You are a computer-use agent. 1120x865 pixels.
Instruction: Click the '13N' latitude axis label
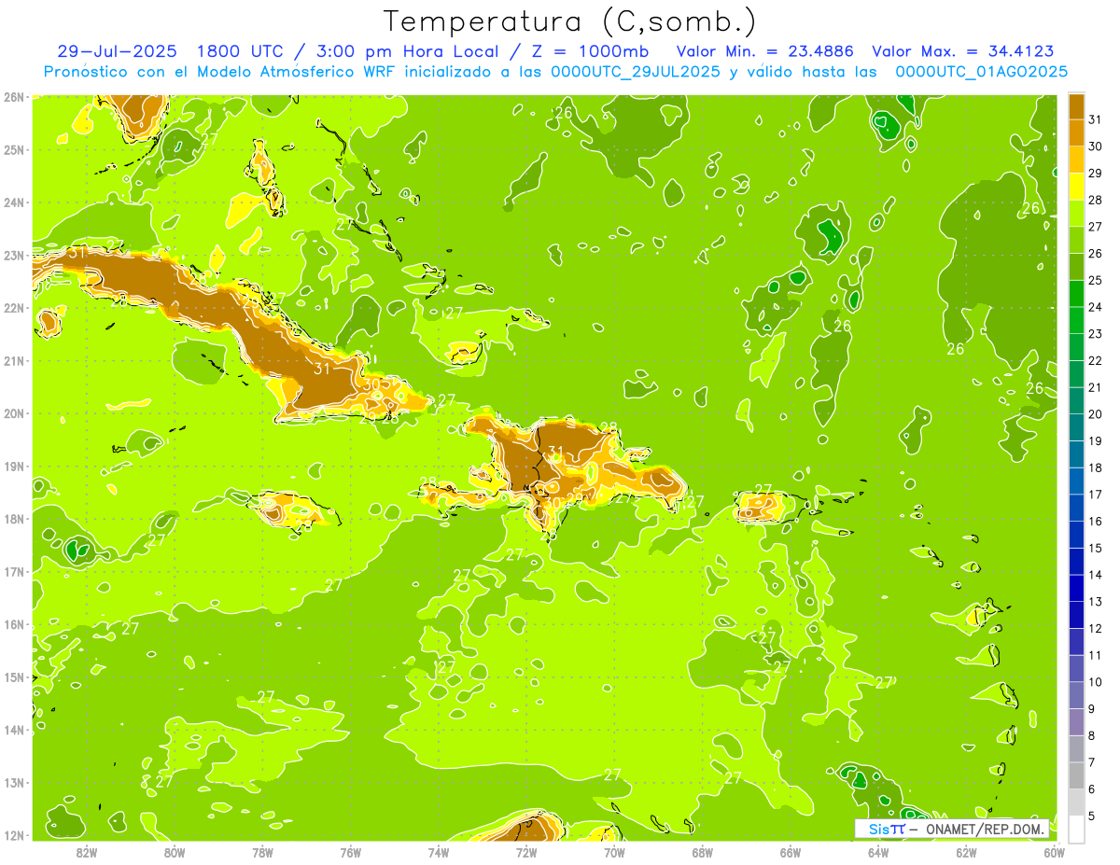pyautogui.click(x=13, y=782)
